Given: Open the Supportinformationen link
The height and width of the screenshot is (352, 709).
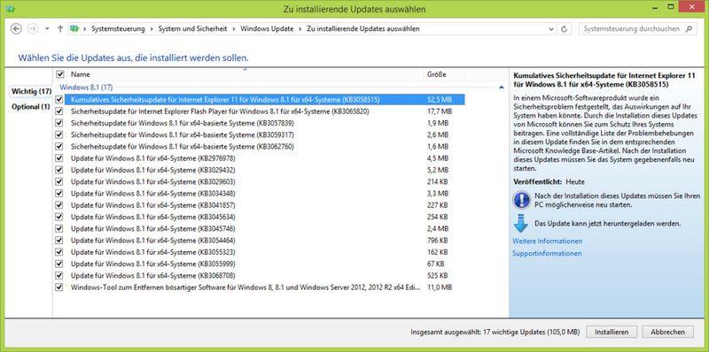Looking at the screenshot, I should [x=547, y=254].
